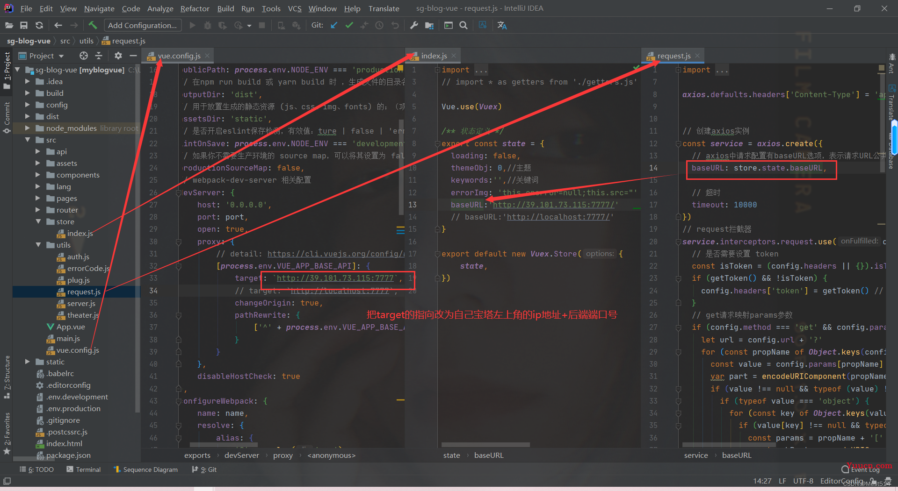Image resolution: width=898 pixels, height=491 pixels.
Task: Click the Git update project arrow icon
Action: coord(334,25)
